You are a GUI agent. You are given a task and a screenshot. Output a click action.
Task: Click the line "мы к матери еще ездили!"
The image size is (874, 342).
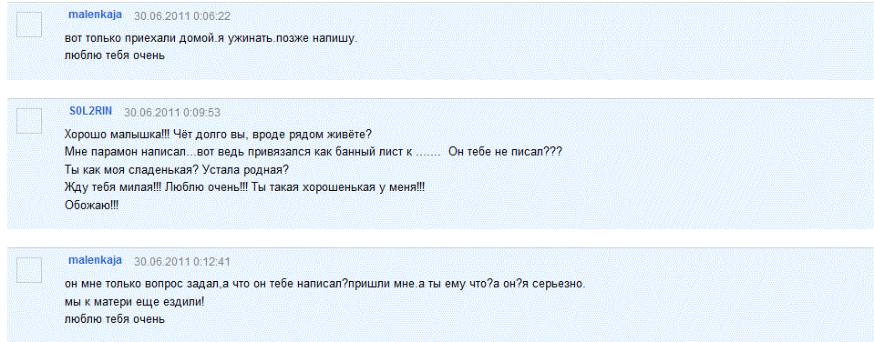pos(135,301)
